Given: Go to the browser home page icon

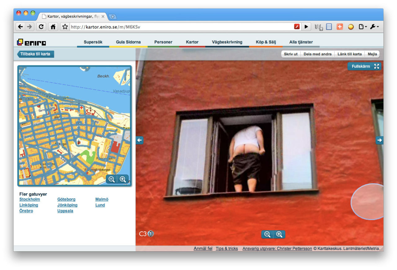Looking at the screenshot, I should 53,27.
